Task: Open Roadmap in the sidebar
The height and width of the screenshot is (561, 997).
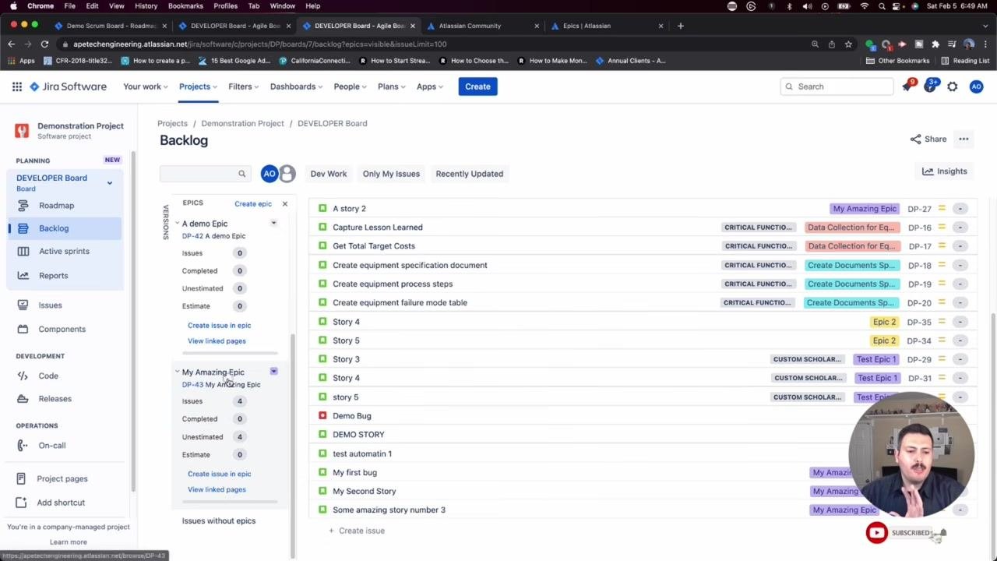Action: click(x=56, y=206)
